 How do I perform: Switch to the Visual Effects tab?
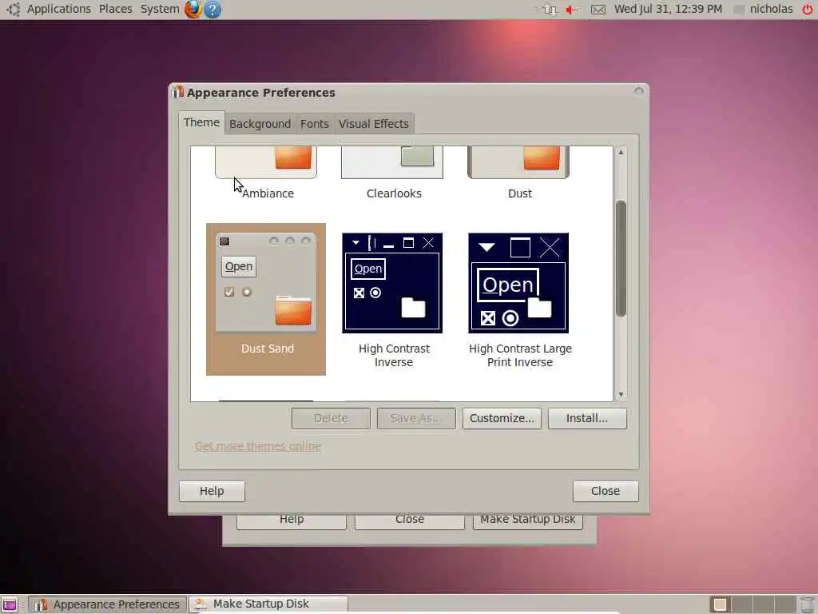point(374,124)
